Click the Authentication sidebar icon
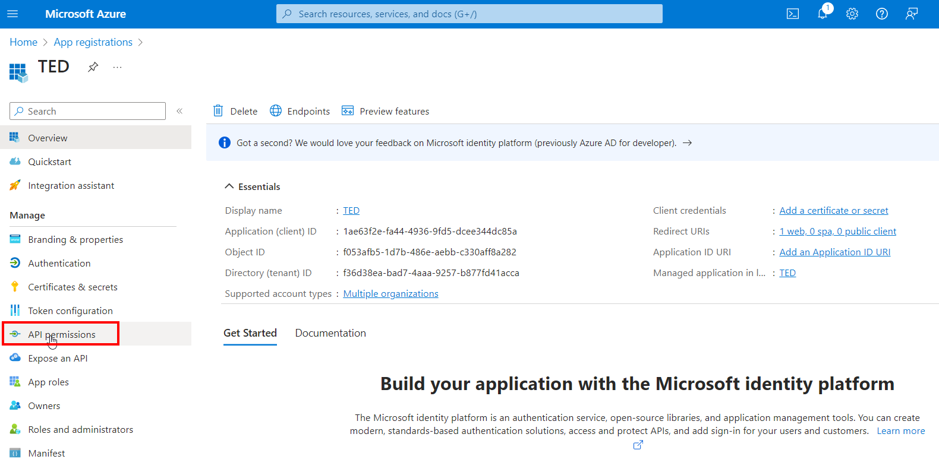Viewport: 939px width, 472px height. click(x=15, y=263)
